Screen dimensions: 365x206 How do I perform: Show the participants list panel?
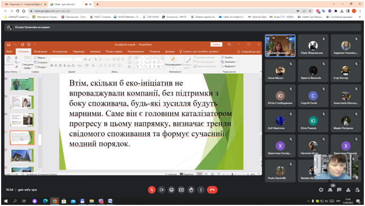(330, 190)
